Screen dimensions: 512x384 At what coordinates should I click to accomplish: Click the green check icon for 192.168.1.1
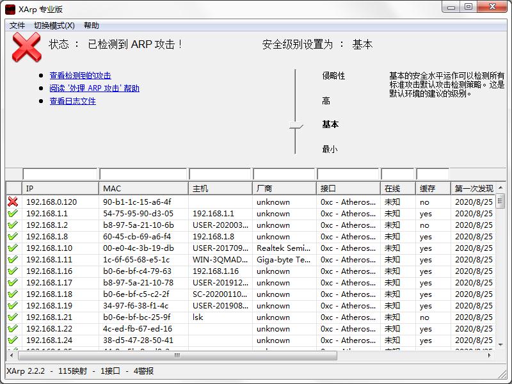pyautogui.click(x=14, y=213)
